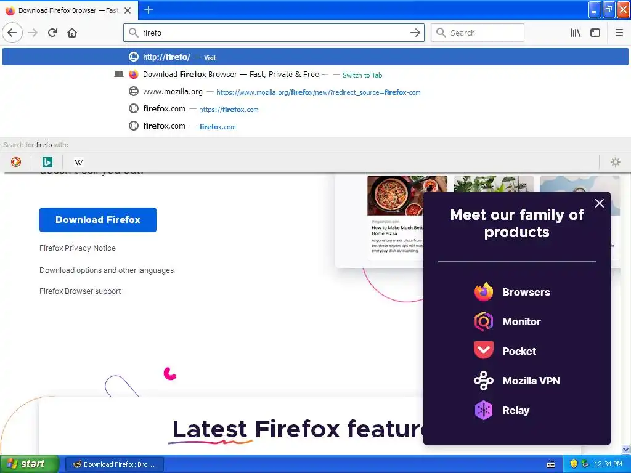
Task: Click the Relay product icon
Action: coord(483,410)
